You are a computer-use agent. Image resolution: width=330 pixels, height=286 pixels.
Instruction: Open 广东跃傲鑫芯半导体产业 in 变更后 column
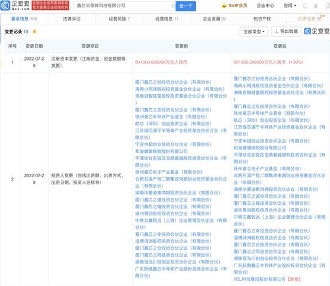click(279, 269)
